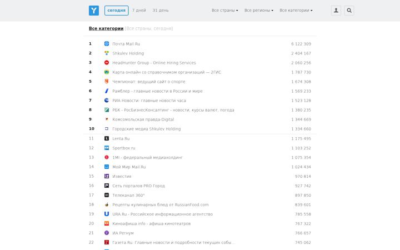The height and width of the screenshot is (250, 400).
Task: Open Комсомольская правда-Digital link
Action: [143, 119]
